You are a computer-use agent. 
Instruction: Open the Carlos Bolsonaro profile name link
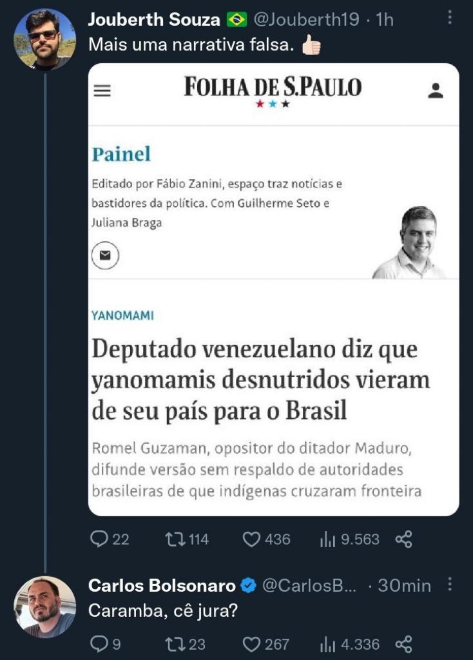[x=162, y=585]
